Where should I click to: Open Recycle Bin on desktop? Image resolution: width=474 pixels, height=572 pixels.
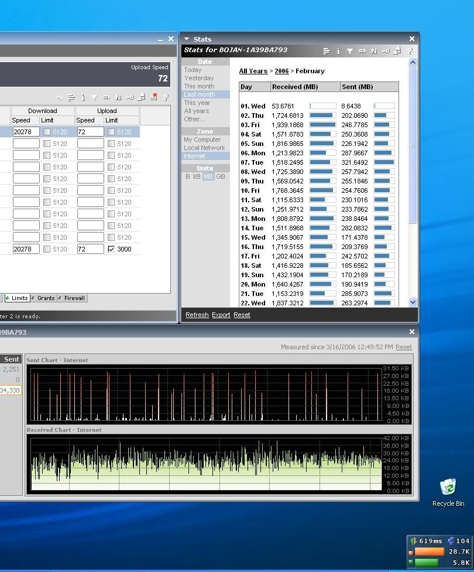click(448, 492)
